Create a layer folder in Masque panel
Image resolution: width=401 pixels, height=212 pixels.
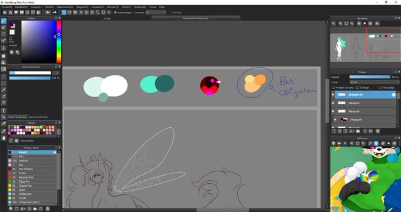[x=358, y=131]
